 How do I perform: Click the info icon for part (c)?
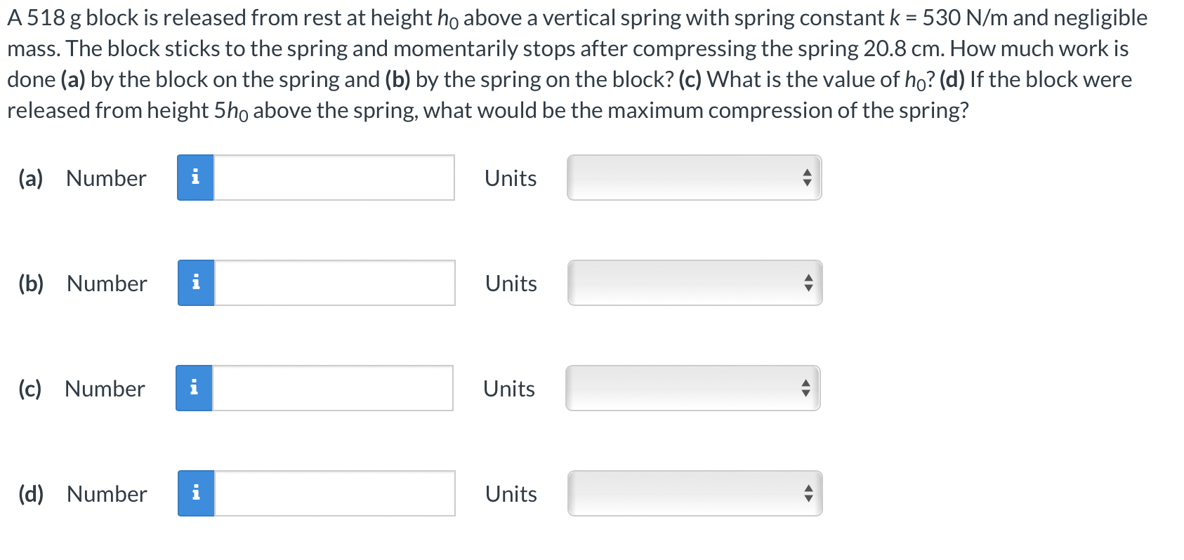tap(194, 388)
